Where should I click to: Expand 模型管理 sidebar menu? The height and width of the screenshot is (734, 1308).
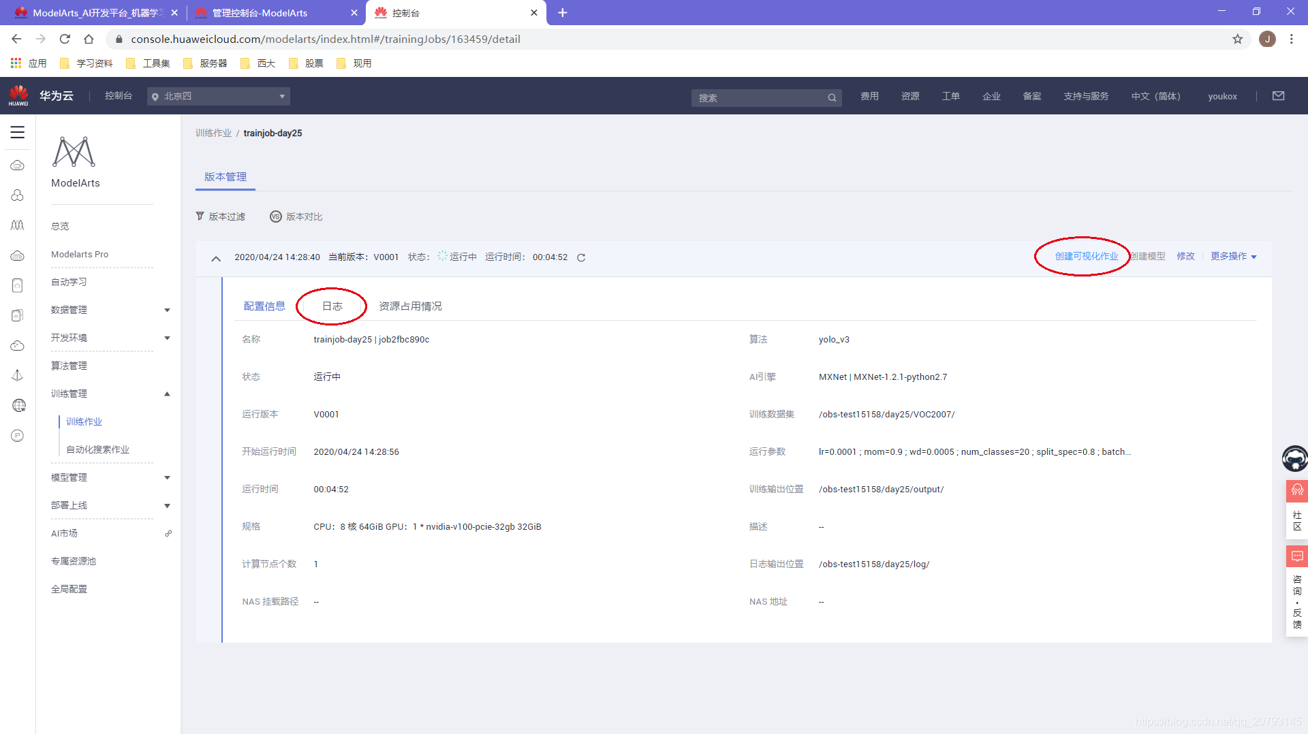(x=167, y=477)
